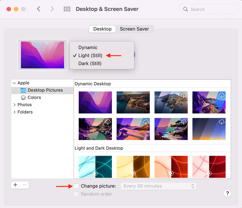
Task: Click the minus remove folder button
Action: point(25,185)
